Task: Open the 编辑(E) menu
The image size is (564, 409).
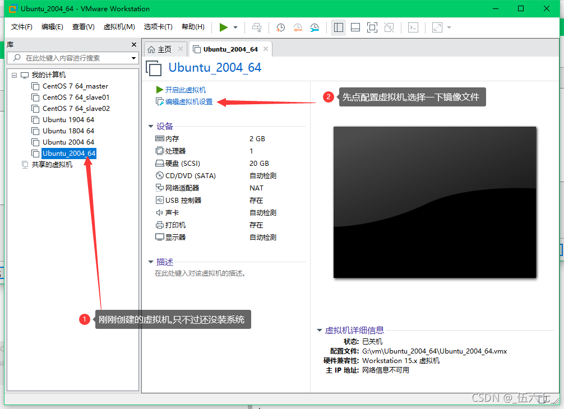Action: (x=52, y=27)
